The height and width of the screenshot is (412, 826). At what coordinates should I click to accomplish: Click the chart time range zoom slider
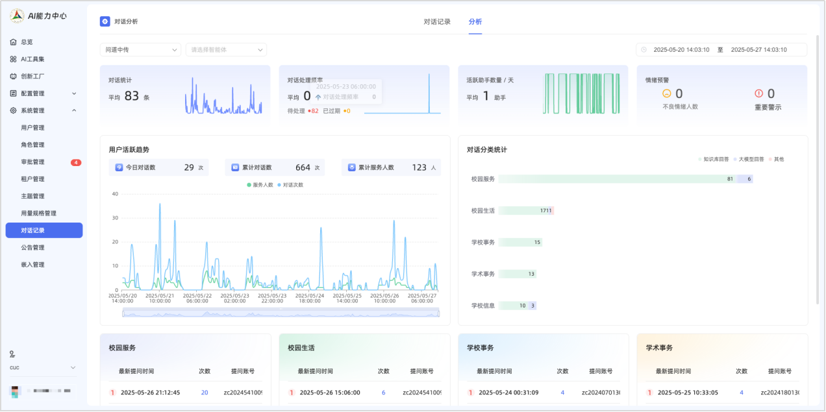(281, 313)
